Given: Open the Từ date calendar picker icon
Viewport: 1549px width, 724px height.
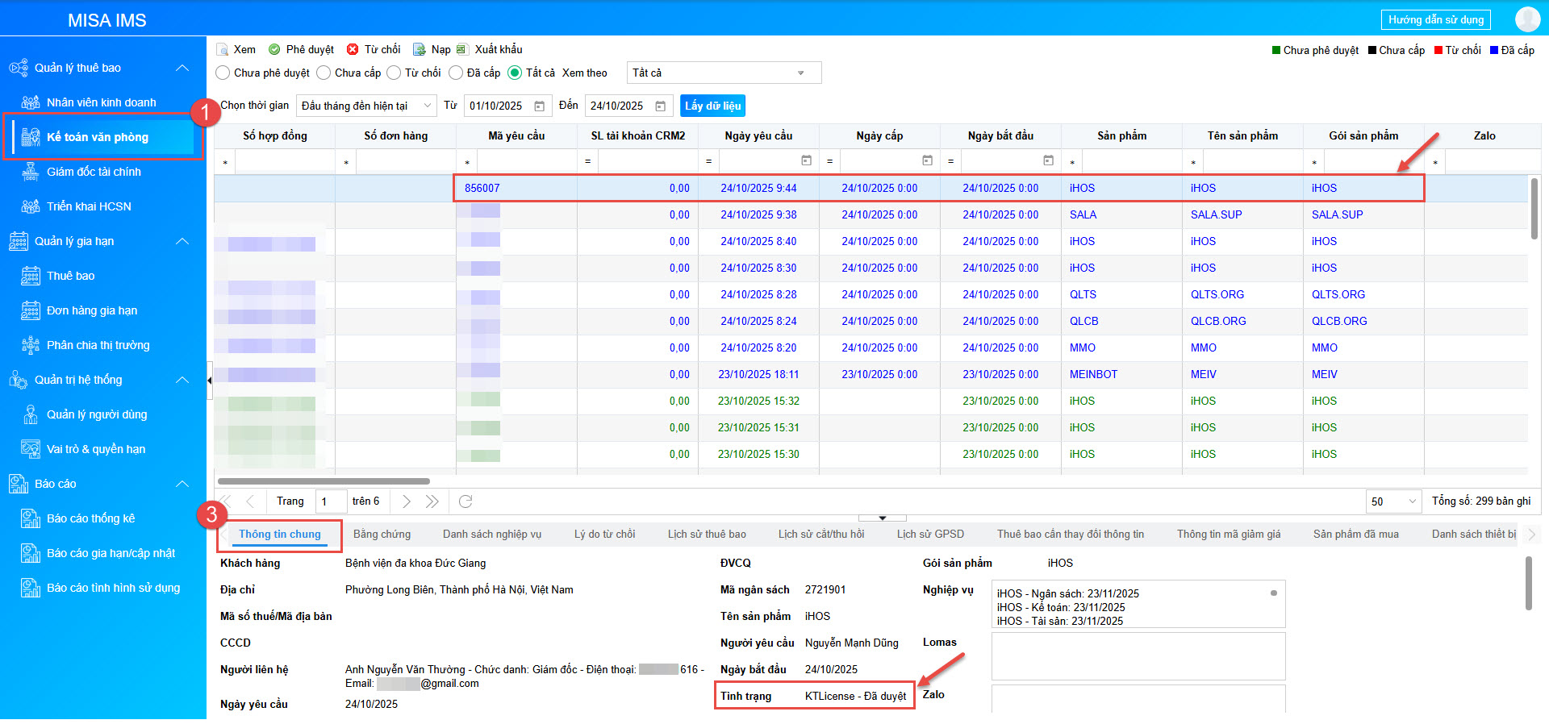Looking at the screenshot, I should pos(540,106).
